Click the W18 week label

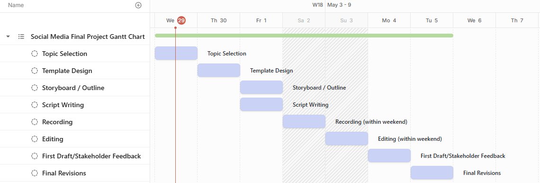pyautogui.click(x=317, y=5)
